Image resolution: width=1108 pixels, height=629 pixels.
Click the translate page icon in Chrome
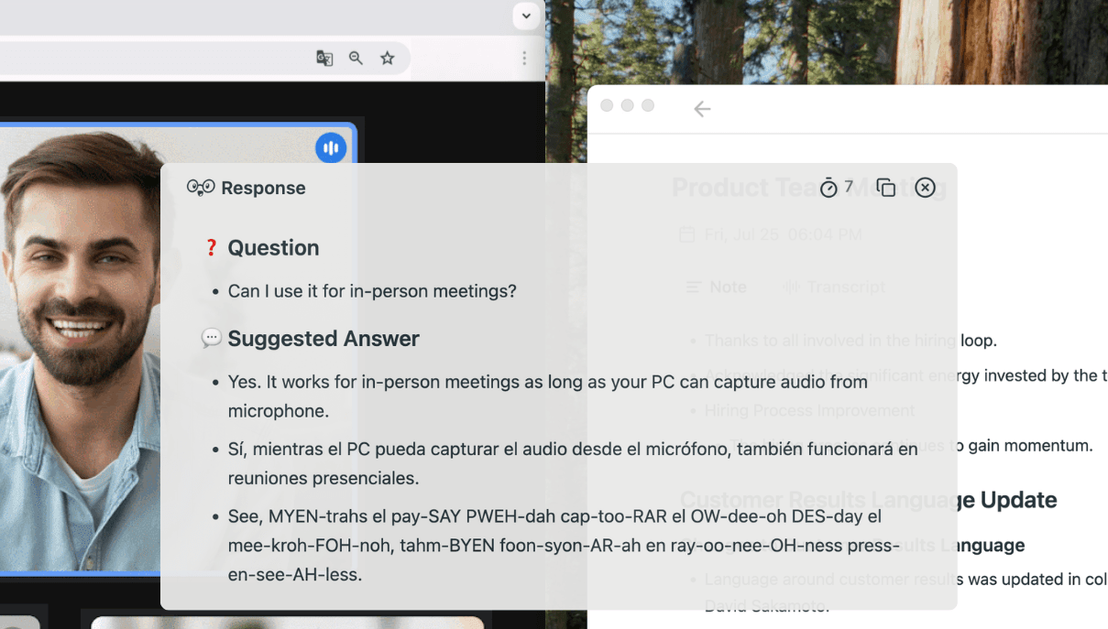pyautogui.click(x=324, y=59)
